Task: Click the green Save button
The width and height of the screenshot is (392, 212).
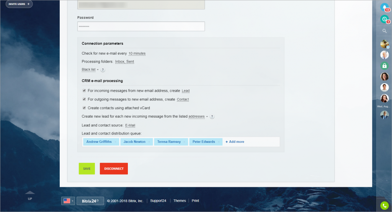Action: [x=87, y=168]
